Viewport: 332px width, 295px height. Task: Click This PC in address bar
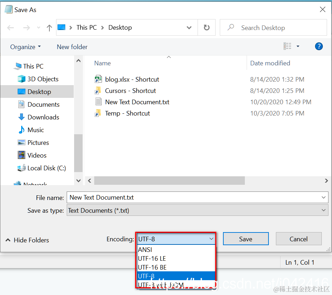[86, 28]
